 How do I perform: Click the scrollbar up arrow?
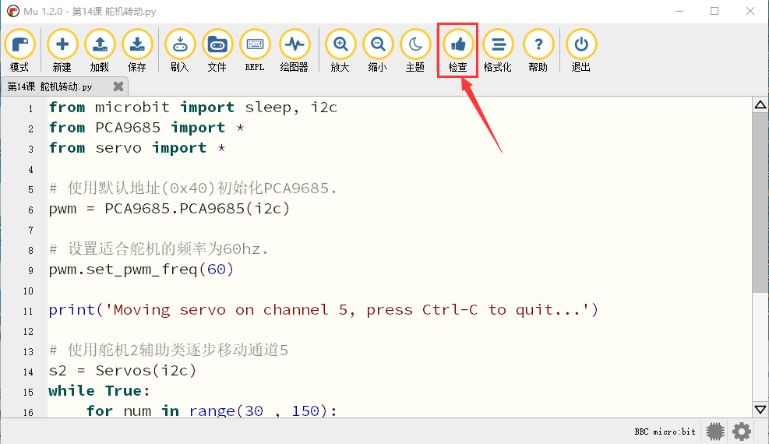coord(760,104)
